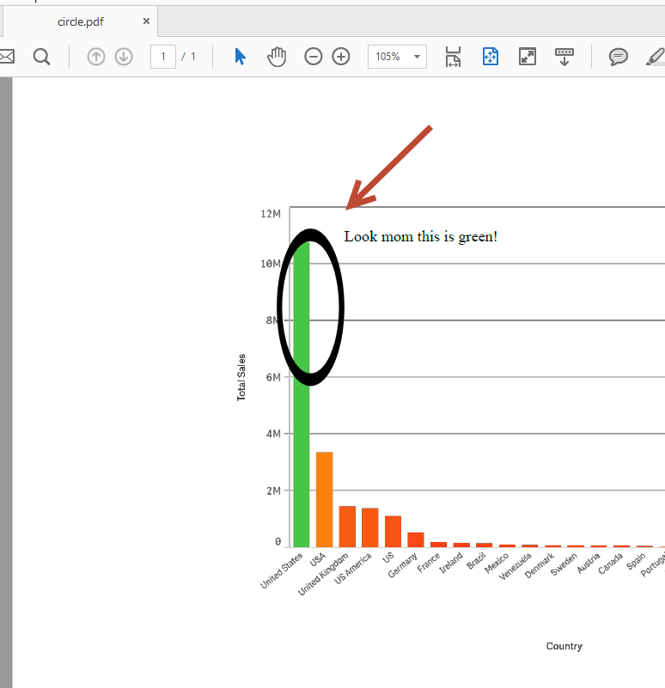665x688 pixels.
Task: Go to next page arrow
Action: point(124,57)
